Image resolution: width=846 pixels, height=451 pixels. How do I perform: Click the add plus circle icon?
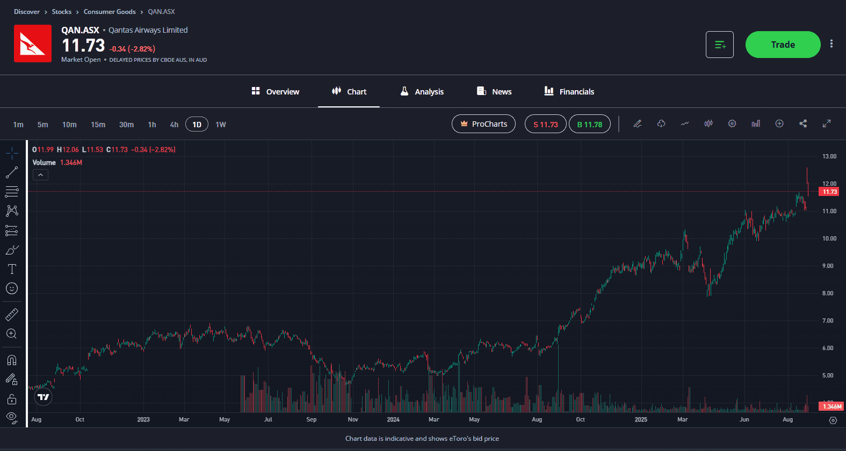point(779,123)
